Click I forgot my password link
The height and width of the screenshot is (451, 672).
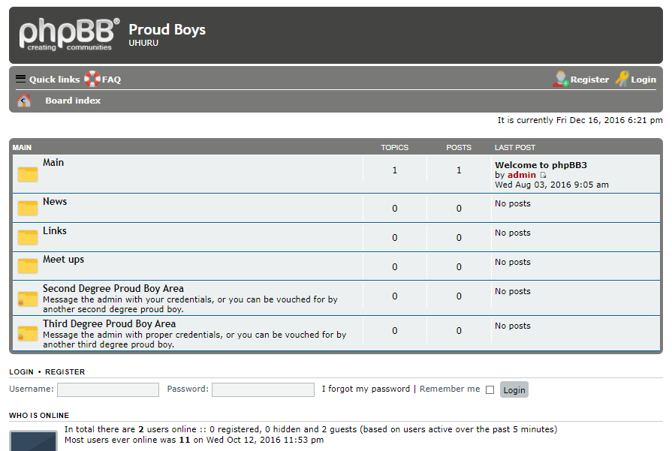click(366, 389)
